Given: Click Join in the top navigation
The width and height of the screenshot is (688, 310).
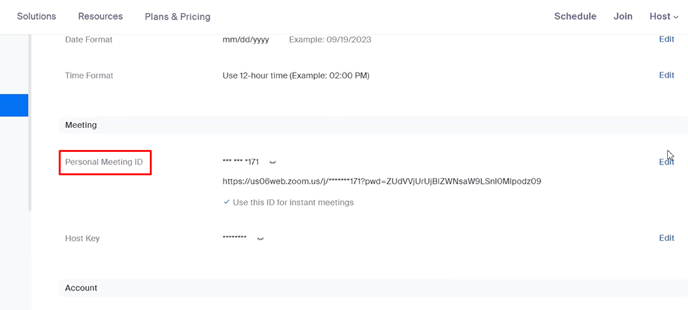Looking at the screenshot, I should tap(623, 16).
